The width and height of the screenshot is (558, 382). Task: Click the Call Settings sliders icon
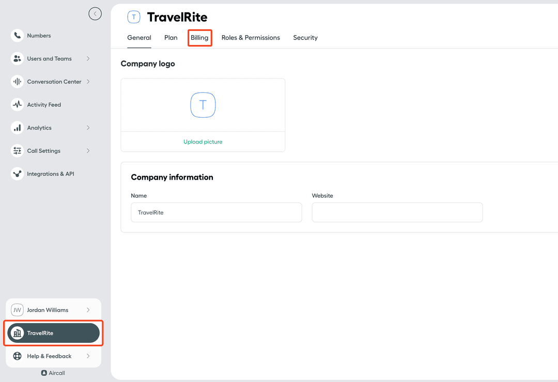click(x=18, y=151)
